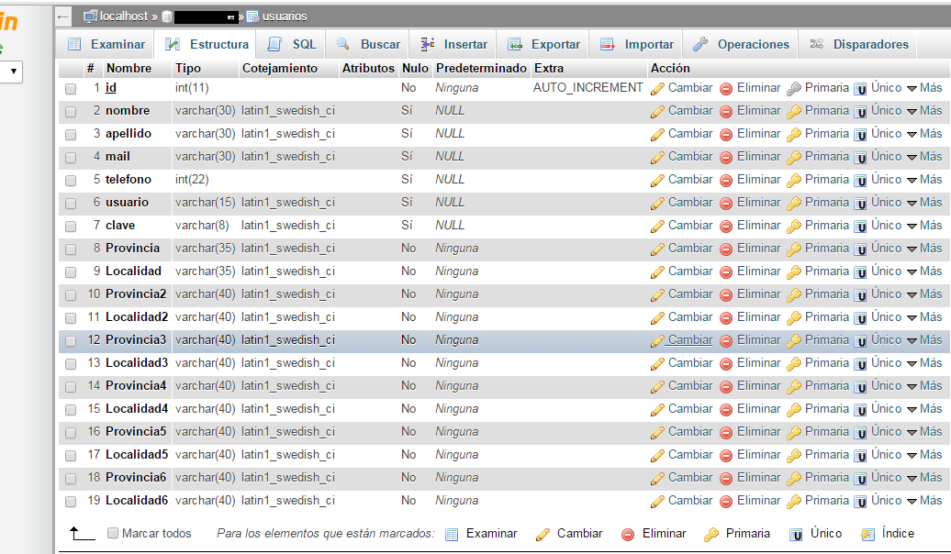Expand Más options for Provincia
Viewport: 951px width, 554px height.
click(x=925, y=249)
